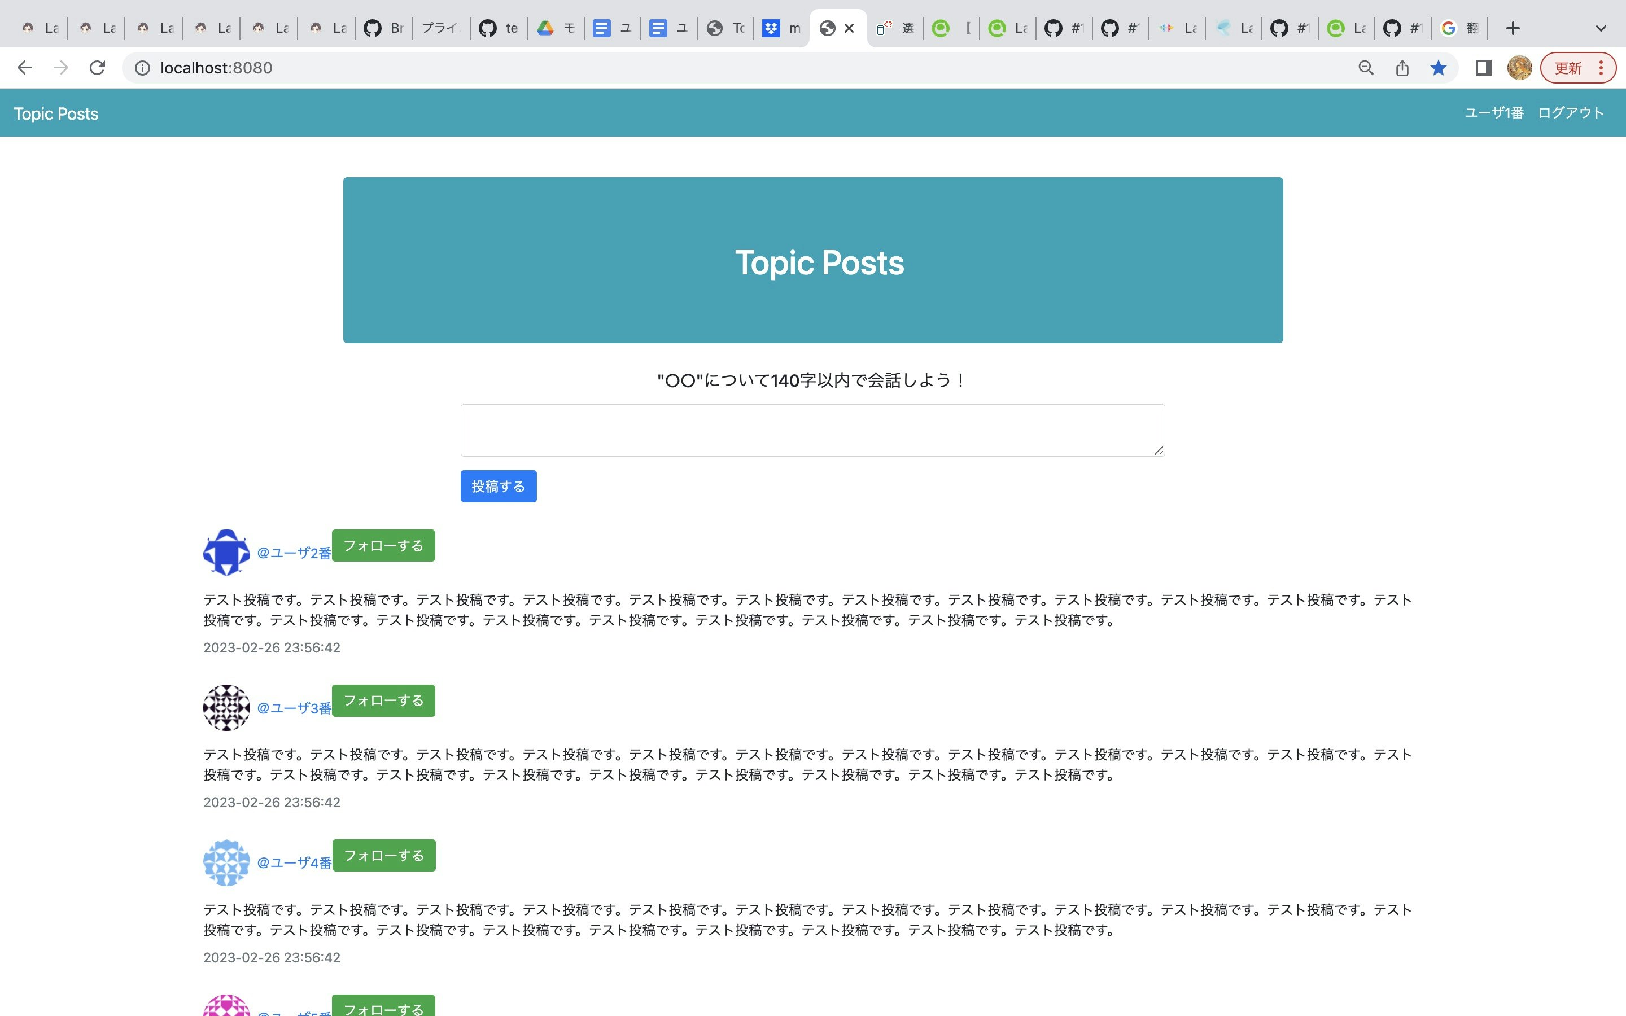
Task: Click the browser reload icon
Action: tap(98, 68)
